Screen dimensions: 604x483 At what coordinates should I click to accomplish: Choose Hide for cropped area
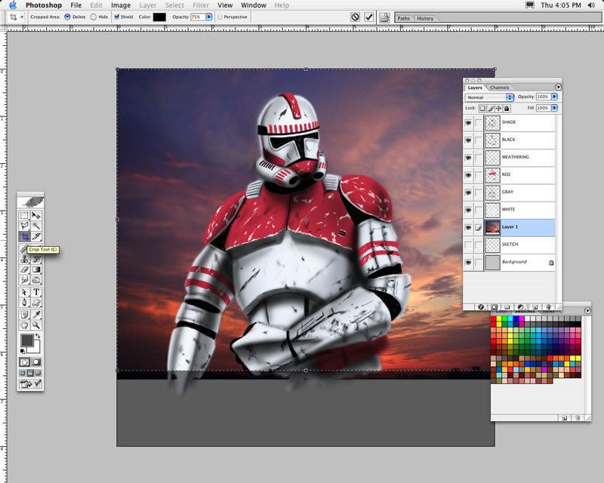[x=93, y=17]
